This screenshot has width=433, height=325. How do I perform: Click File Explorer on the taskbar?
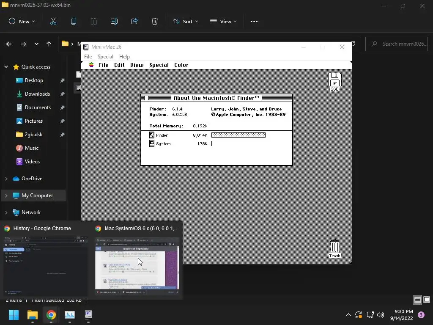tap(32, 315)
